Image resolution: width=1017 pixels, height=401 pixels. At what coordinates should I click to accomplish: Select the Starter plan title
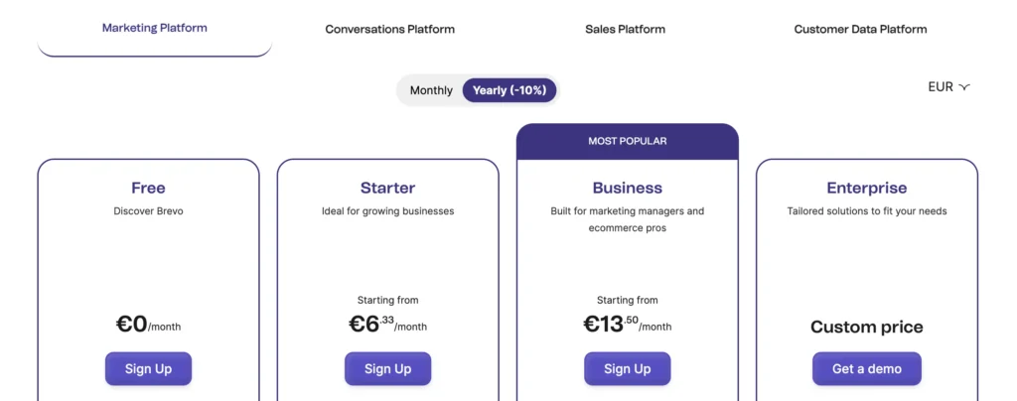click(387, 188)
